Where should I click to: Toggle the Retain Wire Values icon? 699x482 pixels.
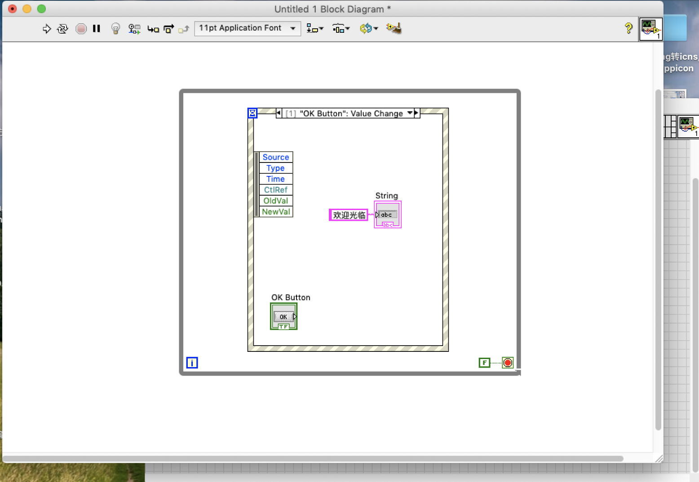pos(134,28)
